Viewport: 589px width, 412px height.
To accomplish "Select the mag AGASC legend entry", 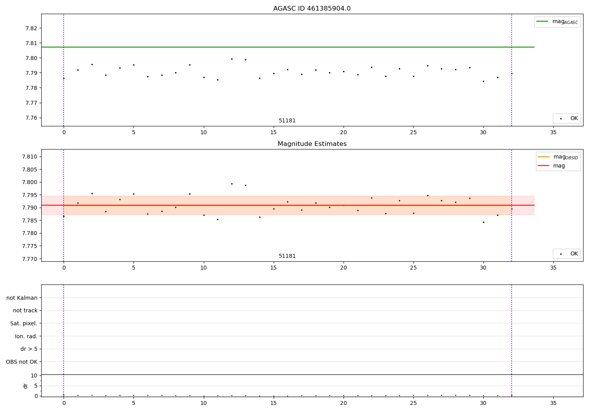I will pyautogui.click(x=557, y=22).
